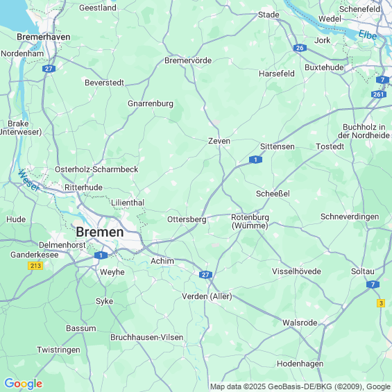Screen dimensions: 392x392
Task: Click the Weser river label
Action: coord(29,180)
